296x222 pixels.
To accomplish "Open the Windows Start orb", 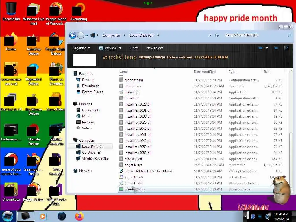I will (8, 216).
